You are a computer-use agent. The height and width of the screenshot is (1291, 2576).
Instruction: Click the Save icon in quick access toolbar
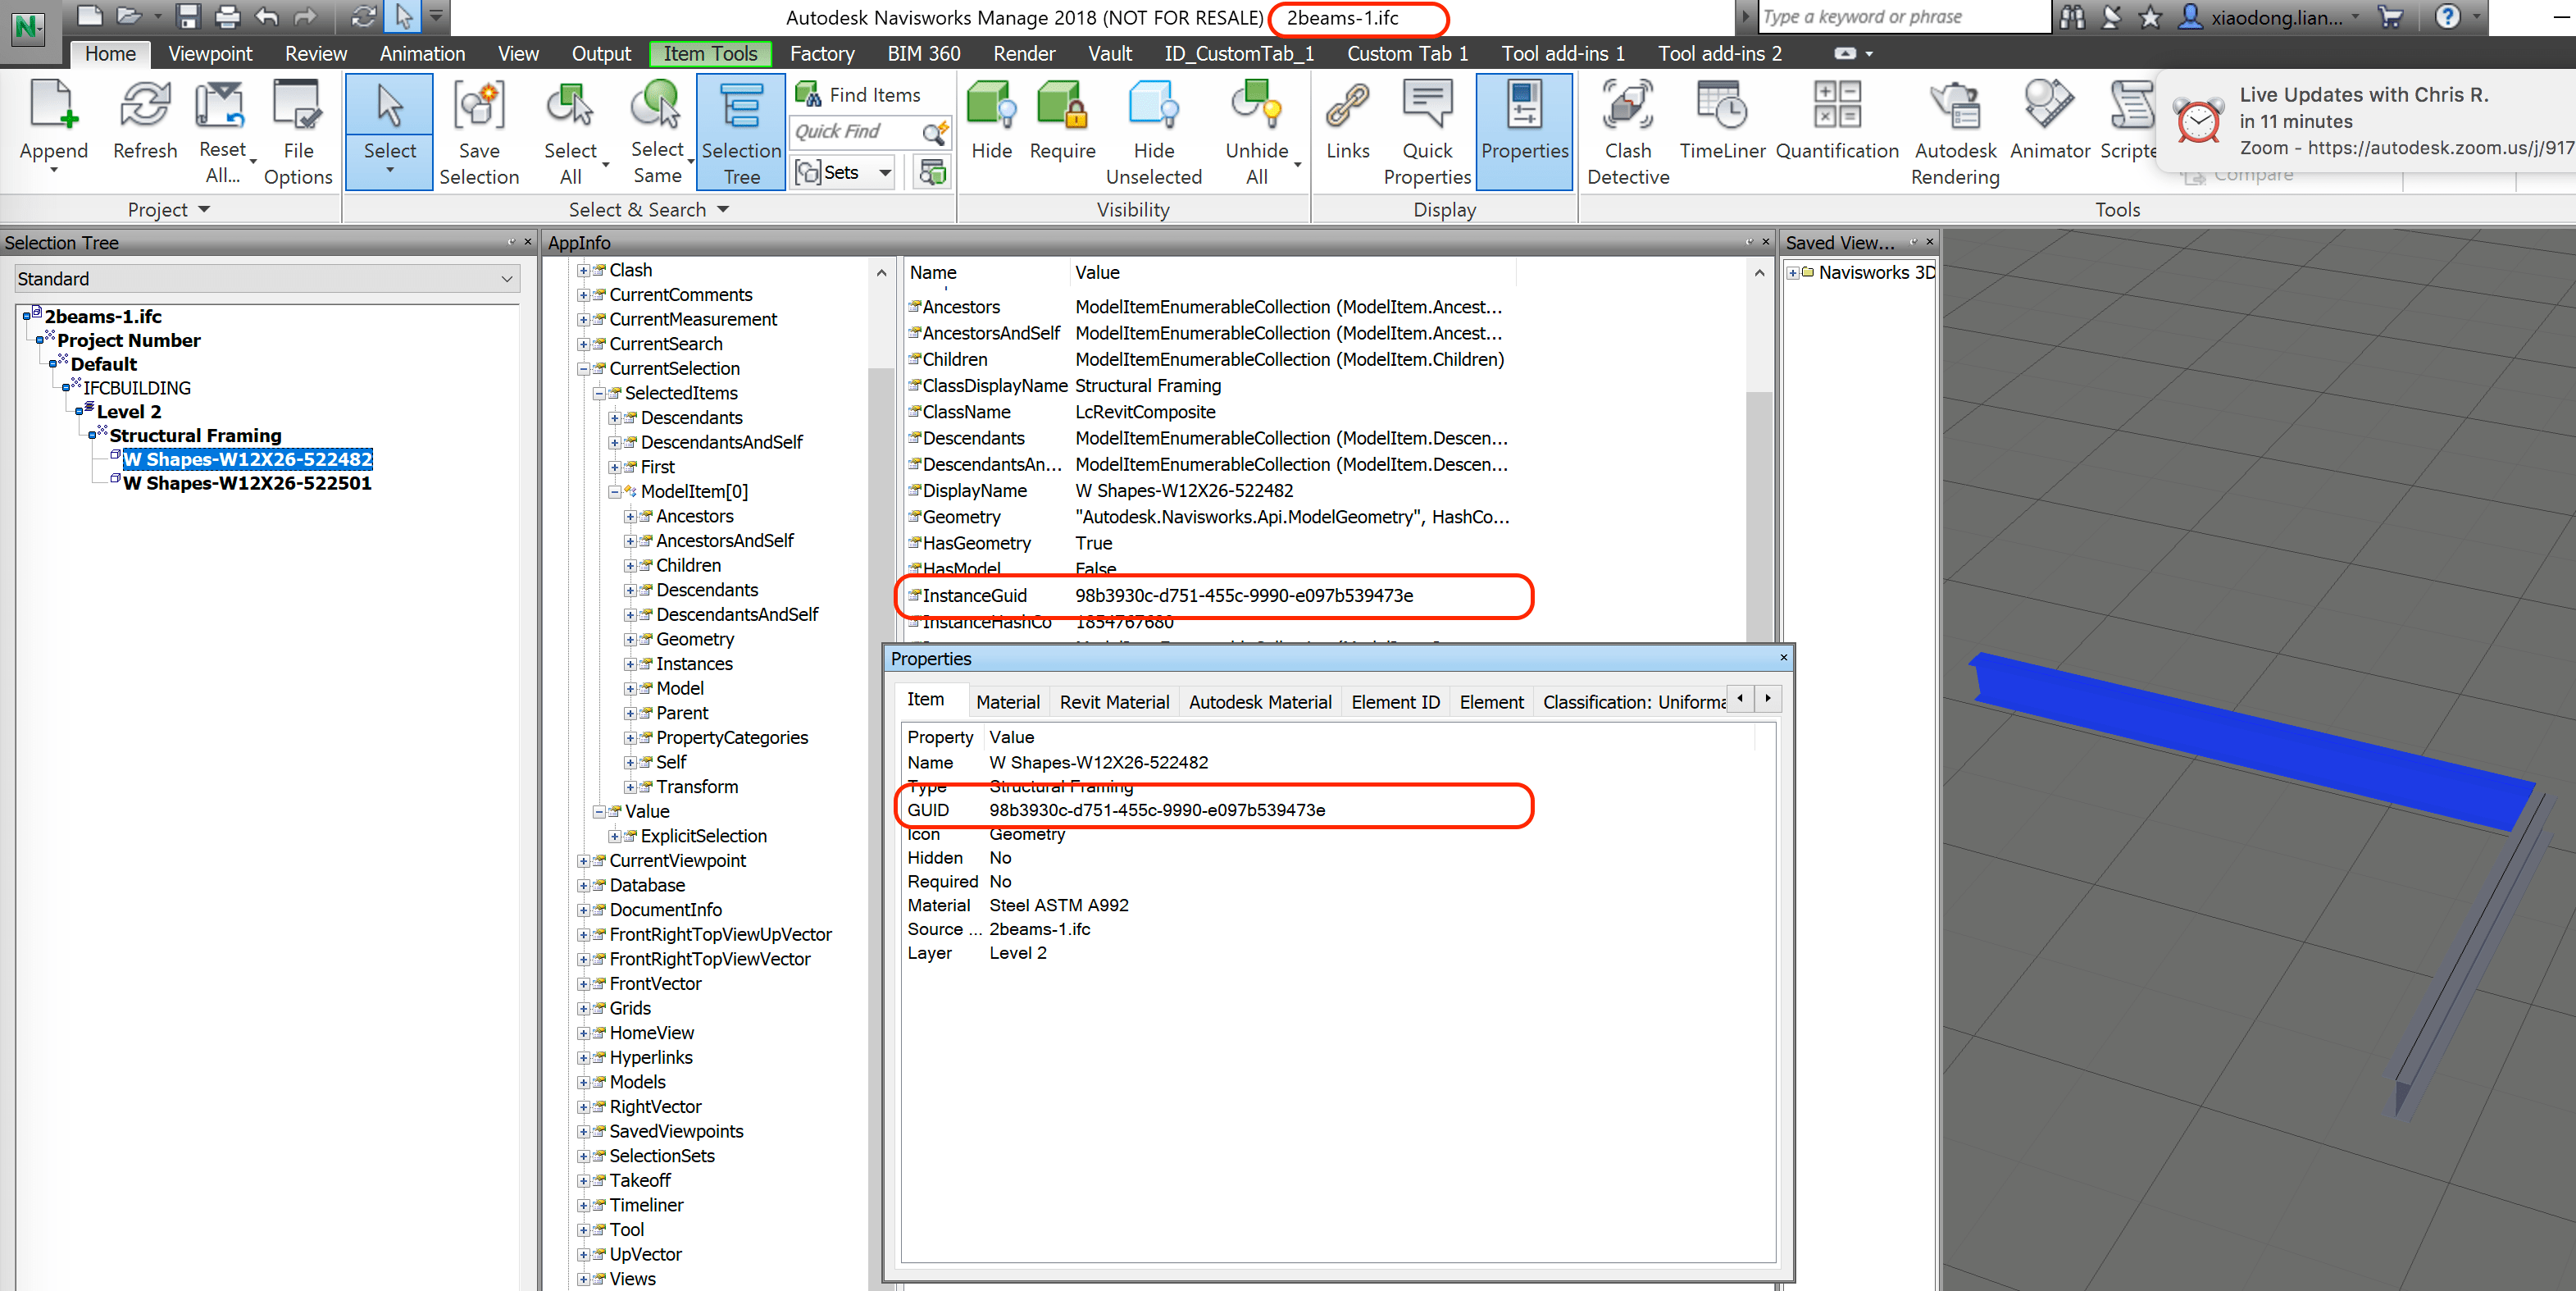coord(188,16)
